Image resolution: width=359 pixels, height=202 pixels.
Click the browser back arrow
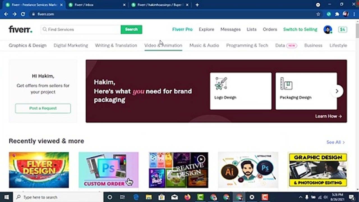point(6,14)
